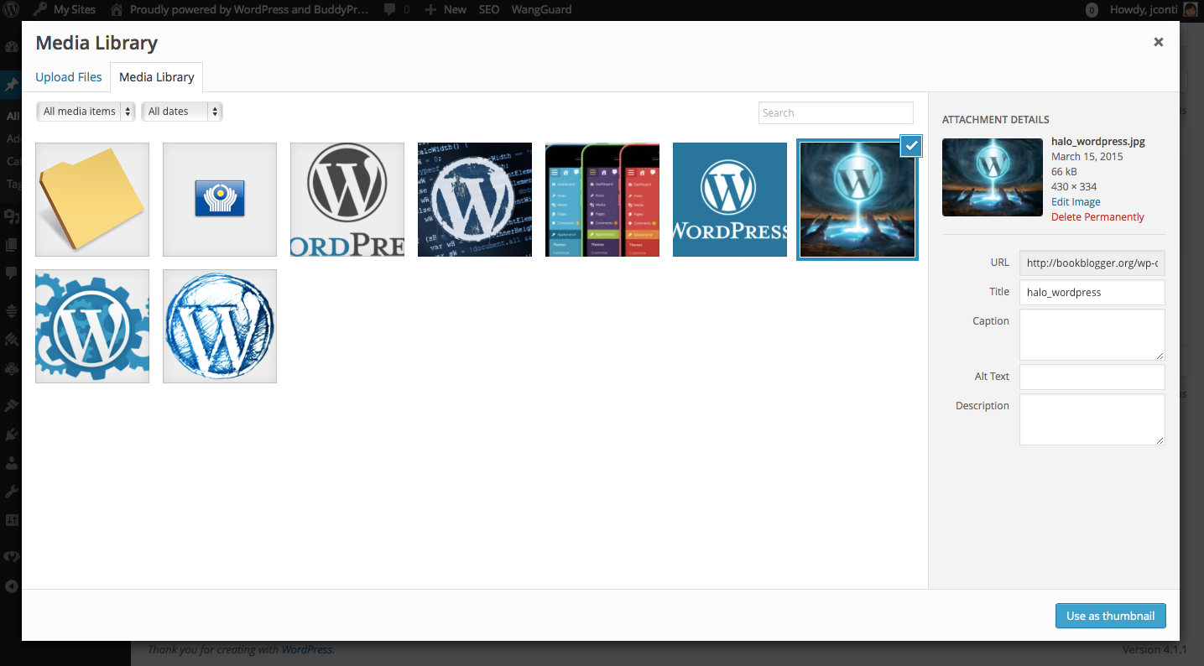Open the WangGuard menu
Image resolution: width=1204 pixels, height=666 pixels.
[x=541, y=10]
